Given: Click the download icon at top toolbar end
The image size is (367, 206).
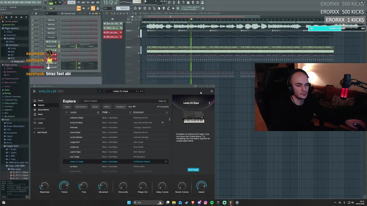Looking at the screenshot, I should [202, 2].
